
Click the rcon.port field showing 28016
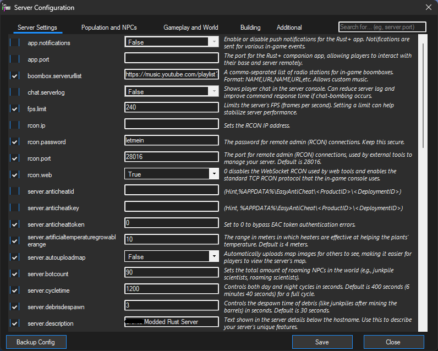click(x=172, y=157)
